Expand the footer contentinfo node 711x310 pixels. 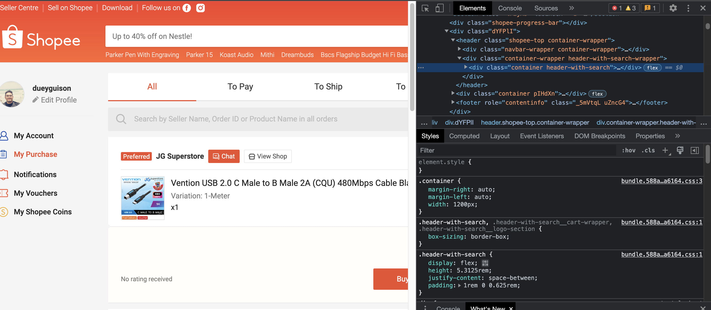point(453,102)
